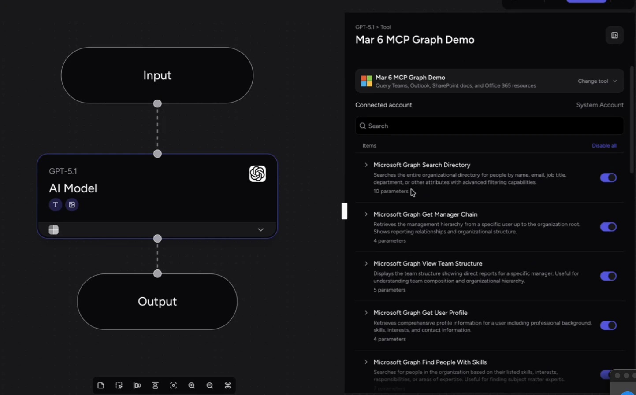Click the Microsoft Graph logo on the tool card
636x395 pixels.
pos(366,81)
